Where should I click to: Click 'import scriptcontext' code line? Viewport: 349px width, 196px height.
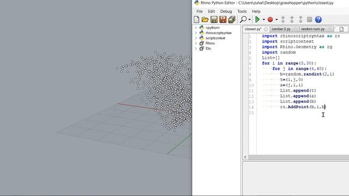[x=288, y=41]
